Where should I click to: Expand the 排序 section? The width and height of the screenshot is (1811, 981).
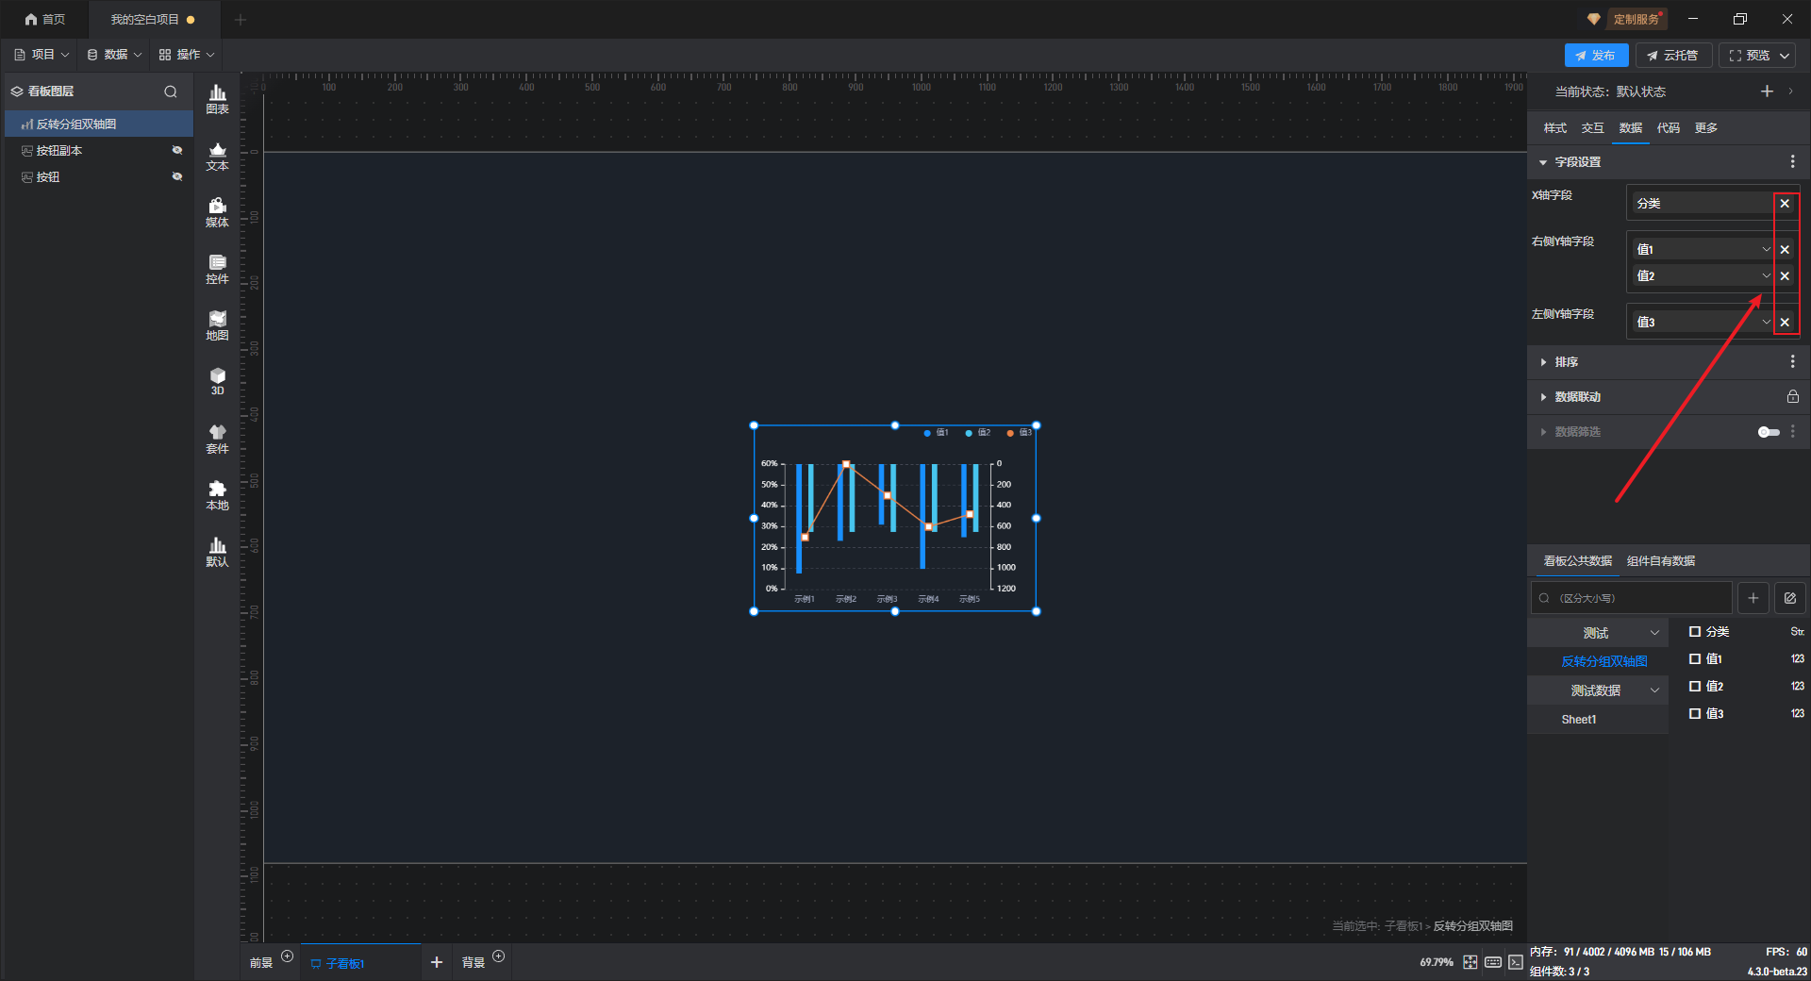coord(1543,362)
